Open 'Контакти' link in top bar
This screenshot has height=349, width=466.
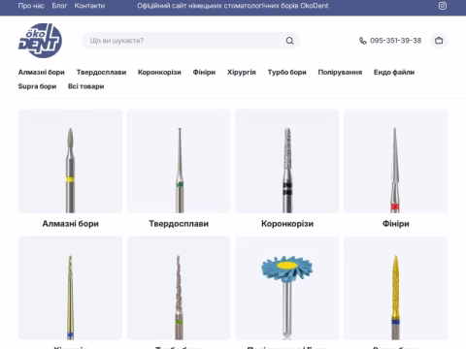(89, 6)
